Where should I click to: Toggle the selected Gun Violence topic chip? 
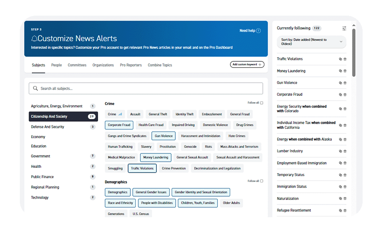(x=164, y=136)
